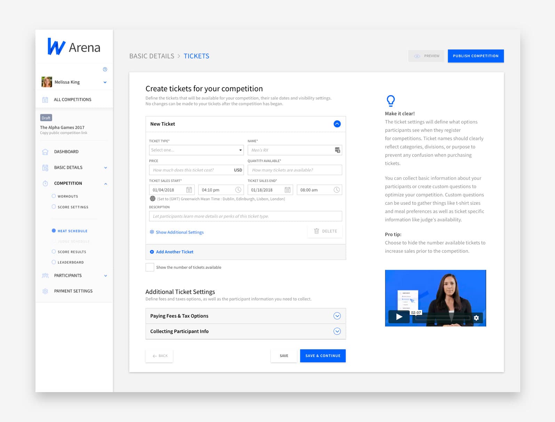Collapse the Competition sidebar section
Viewport: 555px width, 422px height.
click(x=106, y=184)
